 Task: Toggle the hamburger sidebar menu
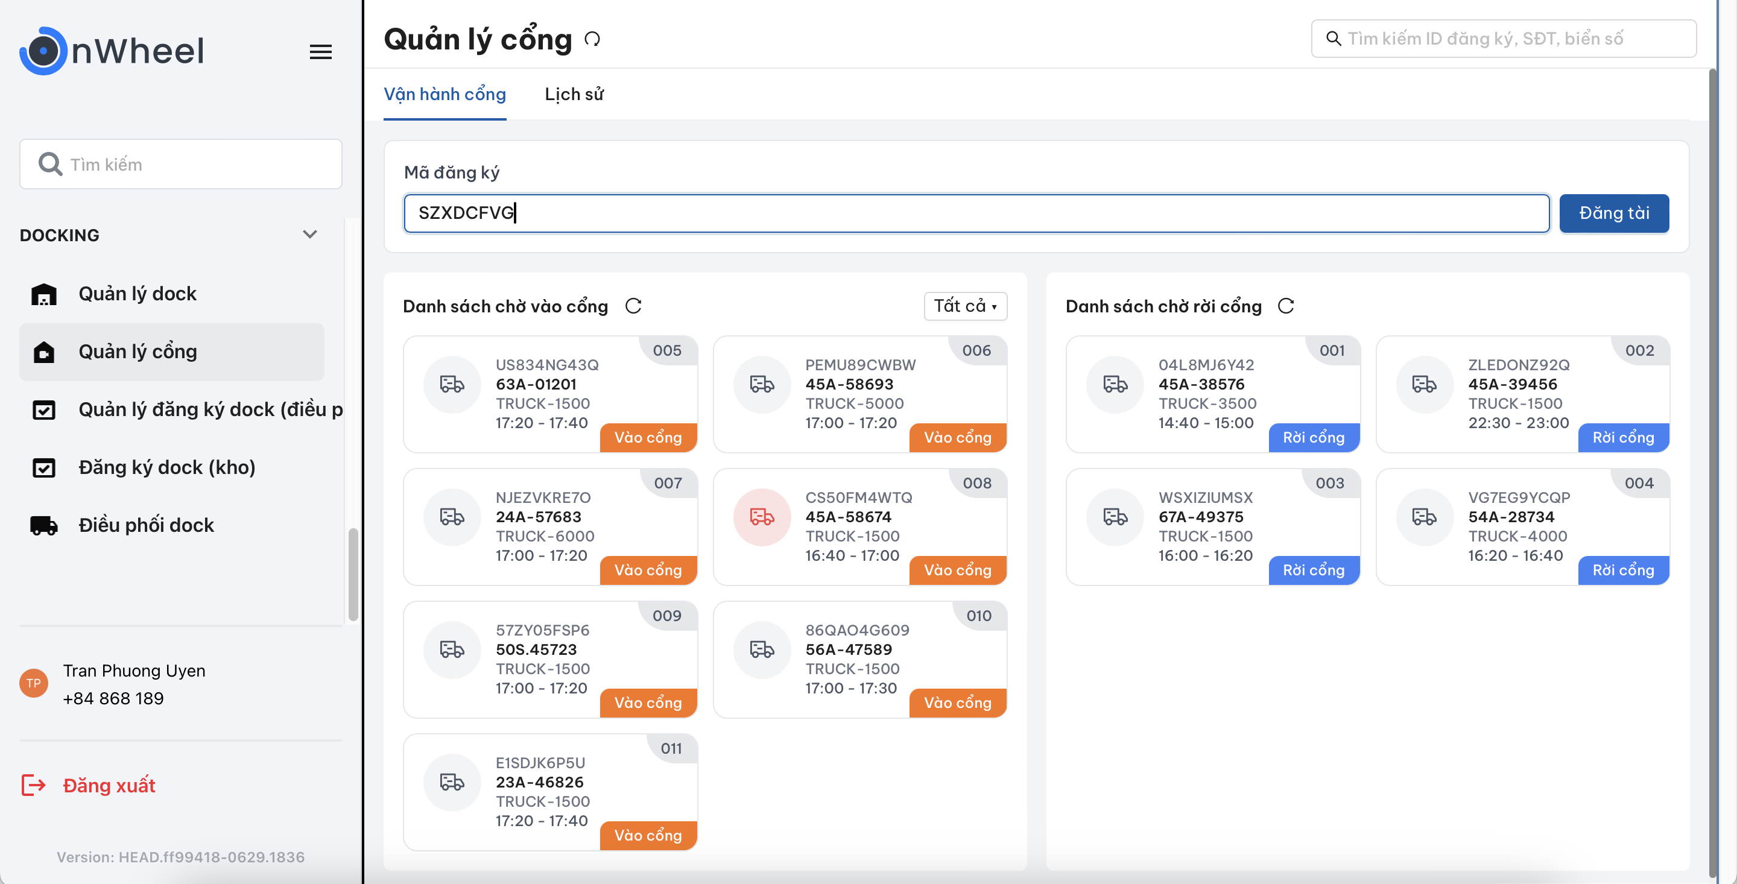coord(320,52)
